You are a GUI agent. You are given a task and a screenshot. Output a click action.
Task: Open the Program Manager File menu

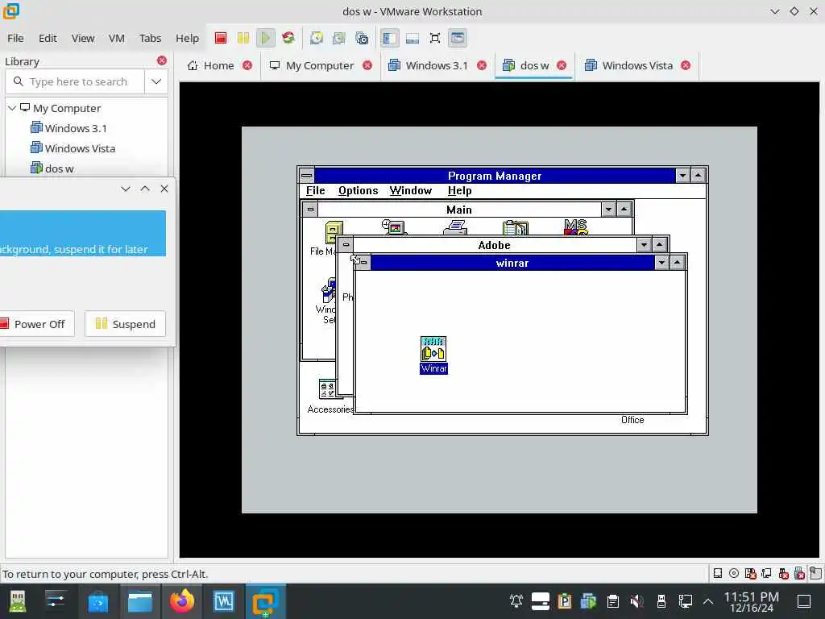(316, 190)
